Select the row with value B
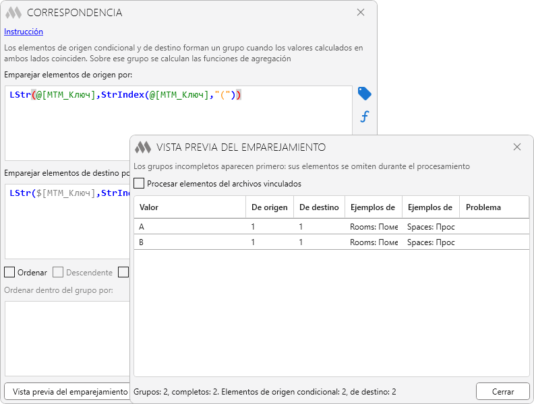The image size is (534, 404). pyautogui.click(x=331, y=242)
